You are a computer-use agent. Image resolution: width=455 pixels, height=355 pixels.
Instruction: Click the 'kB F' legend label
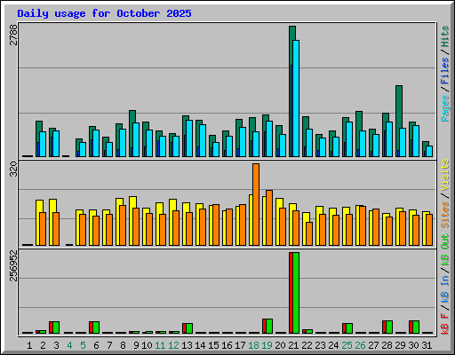[x=445, y=324]
